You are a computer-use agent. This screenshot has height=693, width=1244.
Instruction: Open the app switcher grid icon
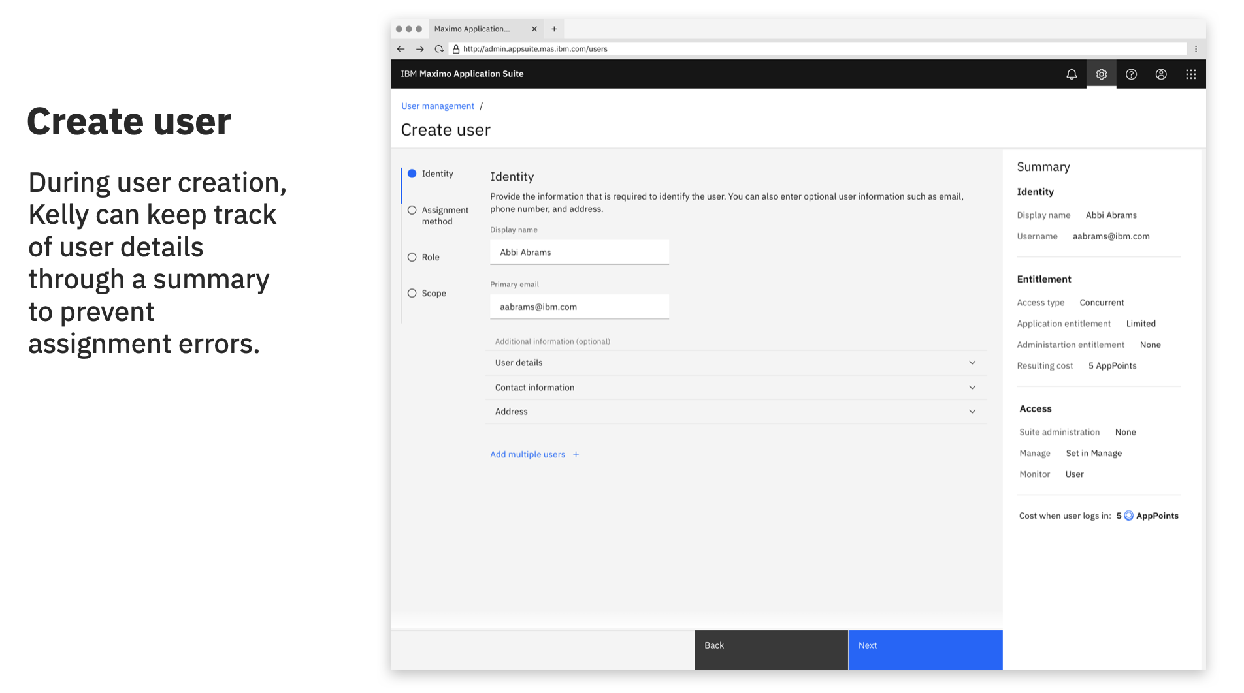(x=1191, y=74)
